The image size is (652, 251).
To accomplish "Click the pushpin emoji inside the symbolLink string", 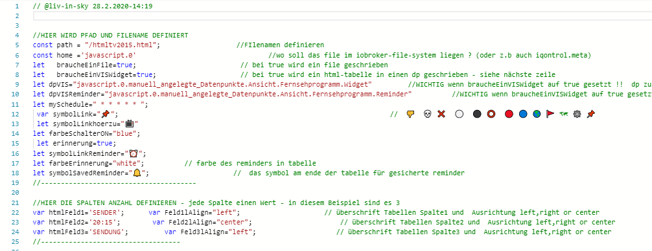I will tap(106, 114).
